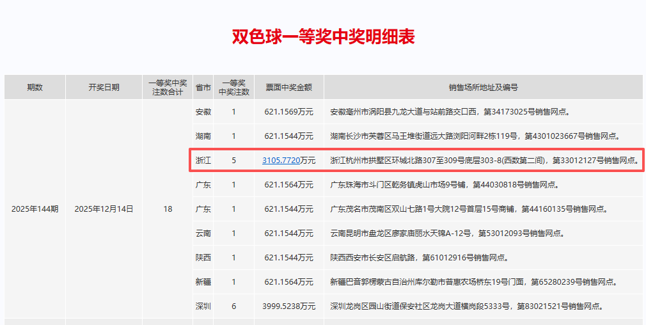Click the 票面中奖金额 column header
The height and width of the screenshot is (325, 646).
pyautogui.click(x=288, y=88)
